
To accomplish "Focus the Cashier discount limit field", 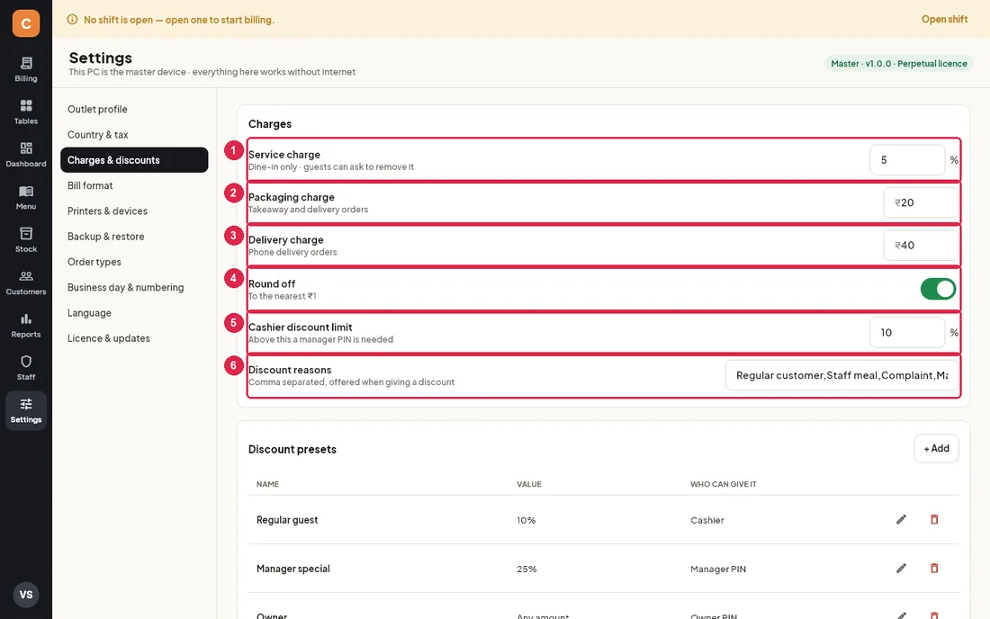I will pos(907,333).
